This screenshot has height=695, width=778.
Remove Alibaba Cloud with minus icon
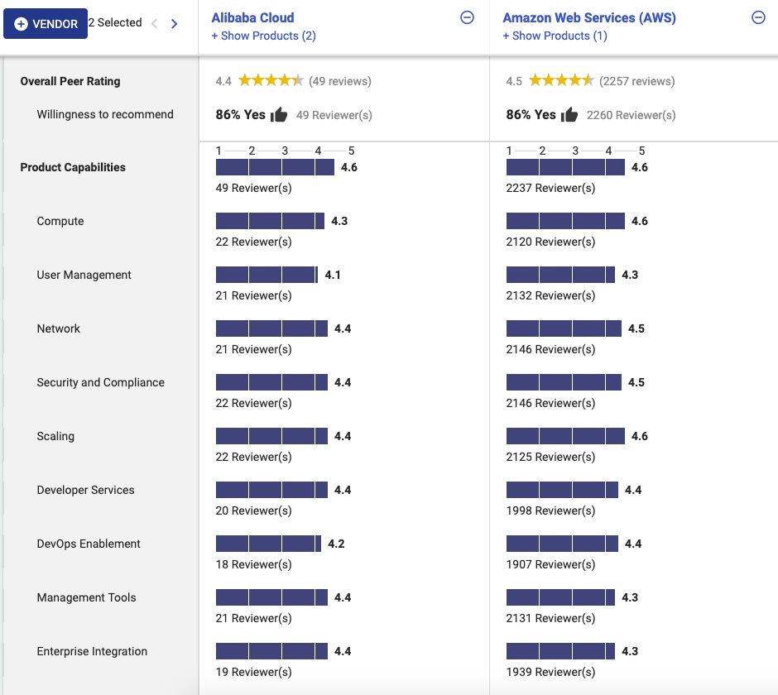click(468, 17)
